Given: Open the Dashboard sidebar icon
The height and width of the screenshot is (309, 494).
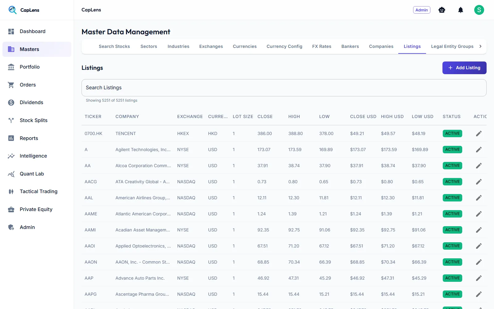Looking at the screenshot, I should click(x=11, y=32).
